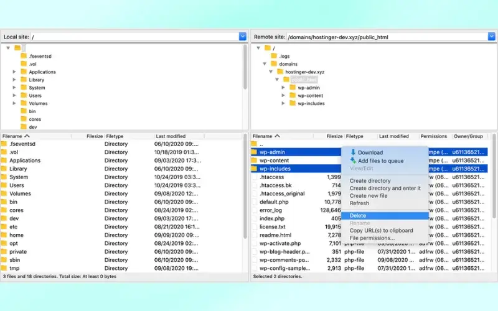
Task: Click the add-to-queue plus arrow icon
Action: pyautogui.click(x=353, y=160)
